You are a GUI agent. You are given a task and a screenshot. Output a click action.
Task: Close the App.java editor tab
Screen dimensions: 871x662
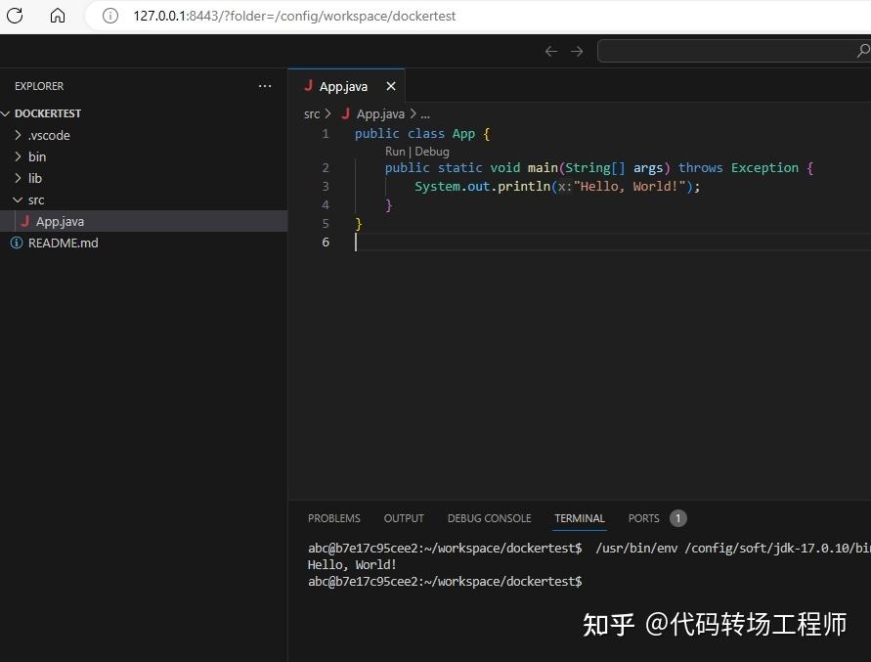[x=391, y=86]
